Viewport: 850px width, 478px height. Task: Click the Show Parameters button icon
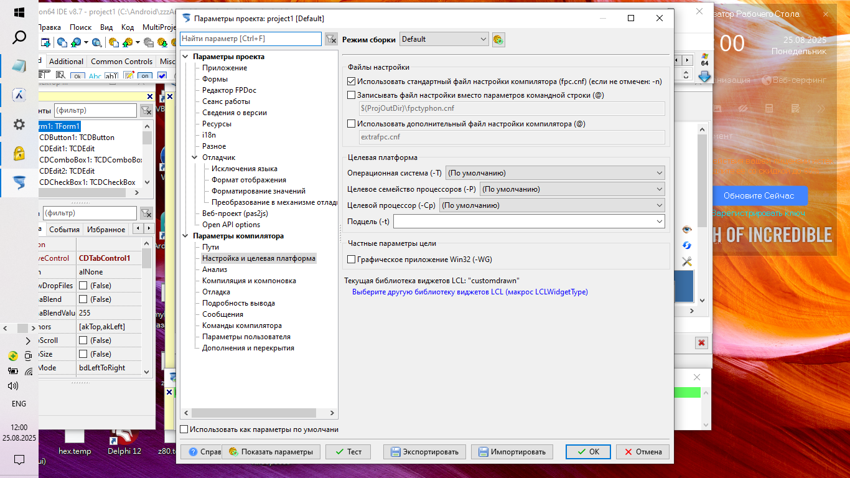(x=233, y=452)
